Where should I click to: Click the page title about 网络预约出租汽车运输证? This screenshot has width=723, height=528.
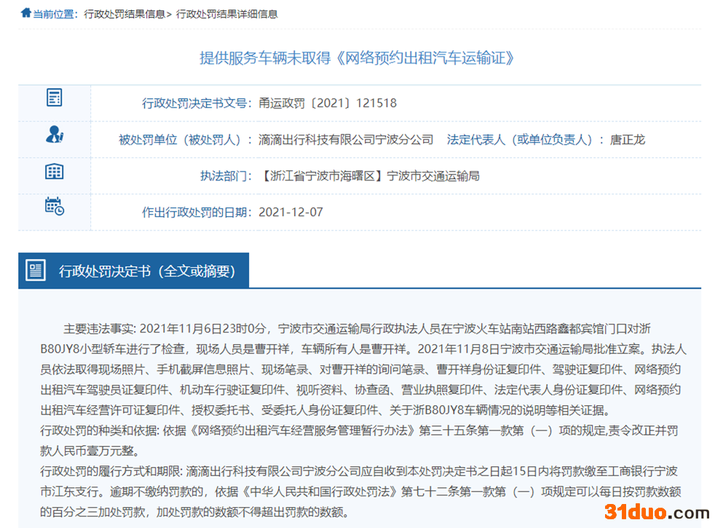point(357,58)
